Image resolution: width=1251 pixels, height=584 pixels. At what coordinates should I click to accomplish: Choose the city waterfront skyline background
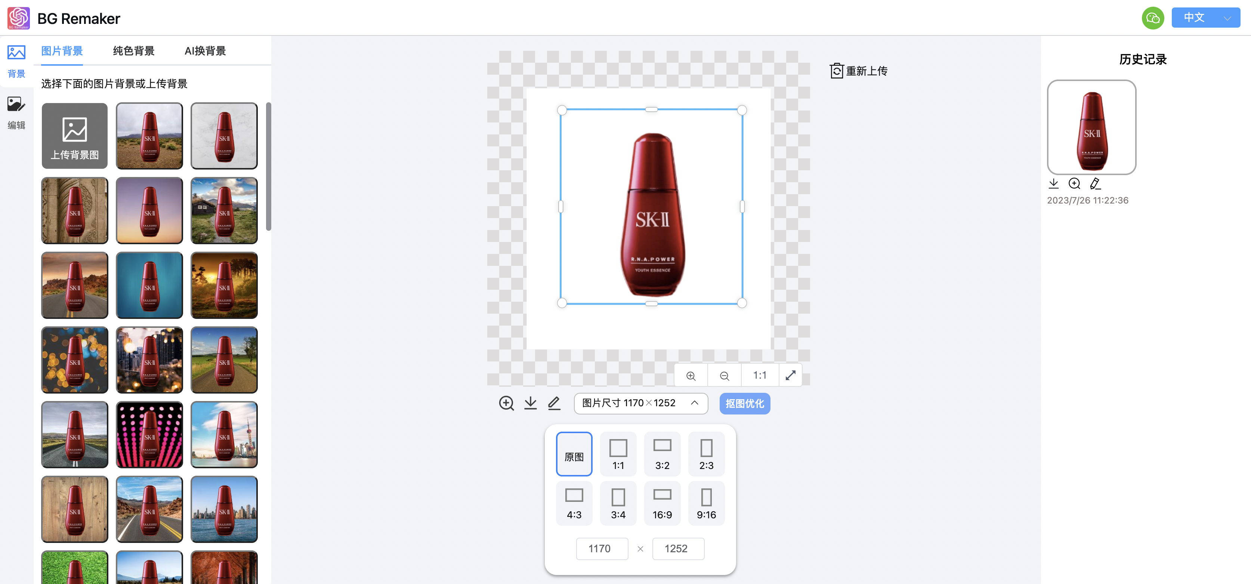224,509
